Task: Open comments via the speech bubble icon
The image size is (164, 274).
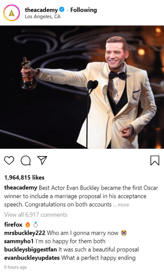Action: (x=26, y=160)
